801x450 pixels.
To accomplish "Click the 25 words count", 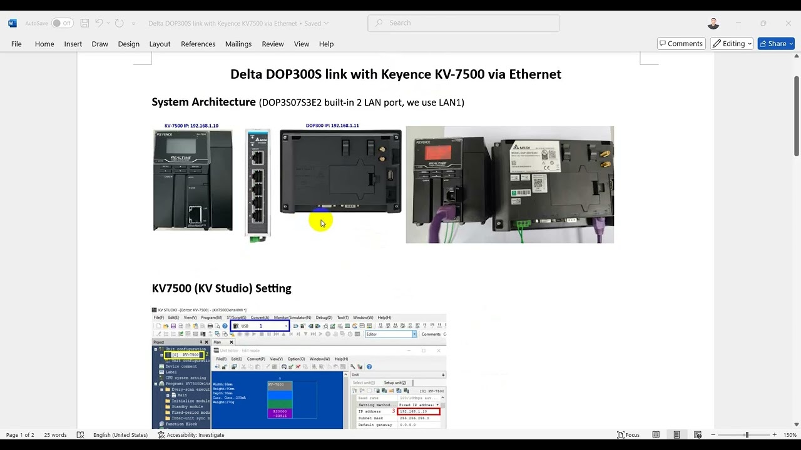I will (55, 435).
